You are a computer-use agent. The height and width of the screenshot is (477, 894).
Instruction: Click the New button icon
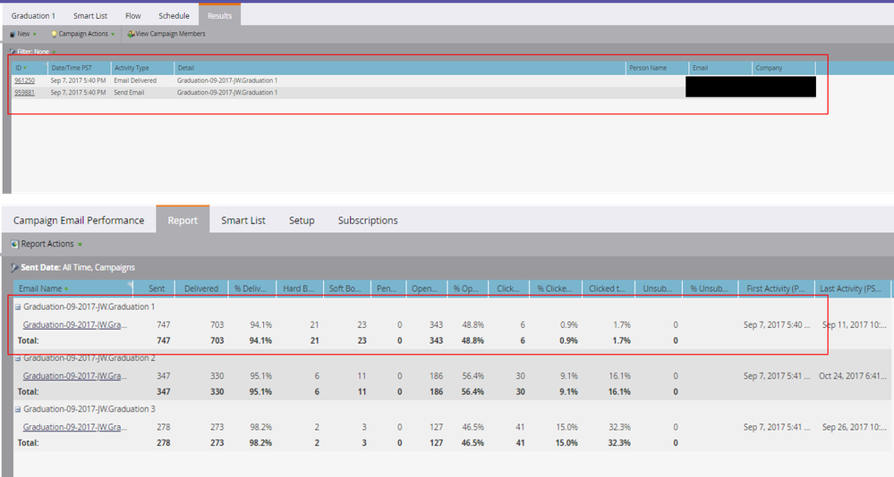click(x=12, y=34)
